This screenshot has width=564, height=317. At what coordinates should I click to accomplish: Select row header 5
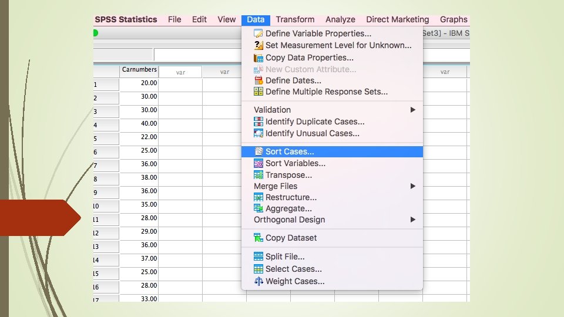[106, 139]
